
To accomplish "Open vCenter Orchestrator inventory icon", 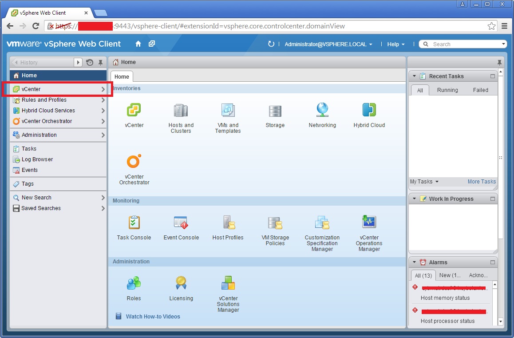I will [134, 161].
